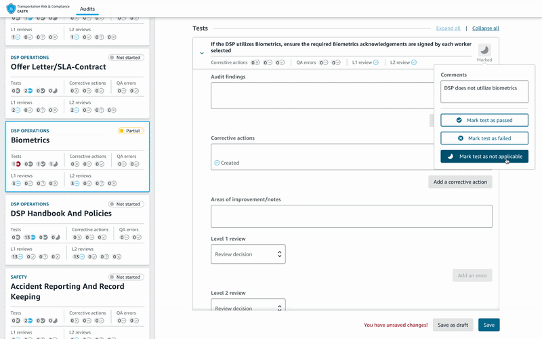The width and height of the screenshot is (542, 339).
Task: Click Not started badge on Offer Letter/SLA-Contract
Action: [x=126, y=58]
